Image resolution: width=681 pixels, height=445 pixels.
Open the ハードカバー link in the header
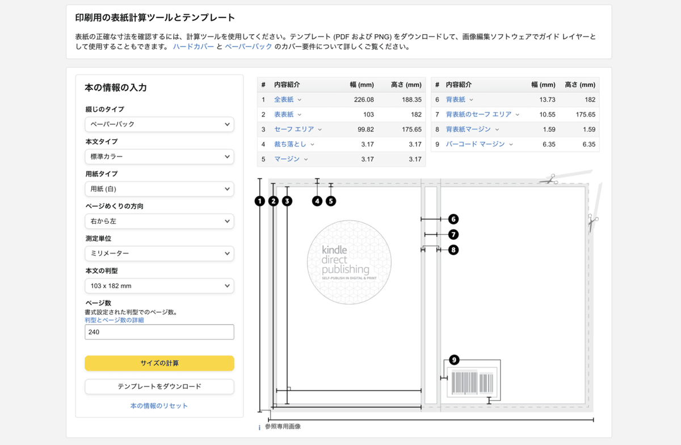point(194,47)
